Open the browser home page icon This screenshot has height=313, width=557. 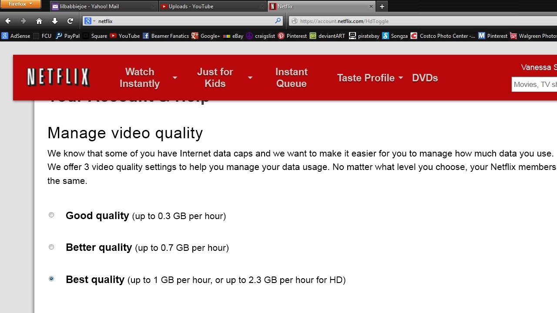(39, 21)
